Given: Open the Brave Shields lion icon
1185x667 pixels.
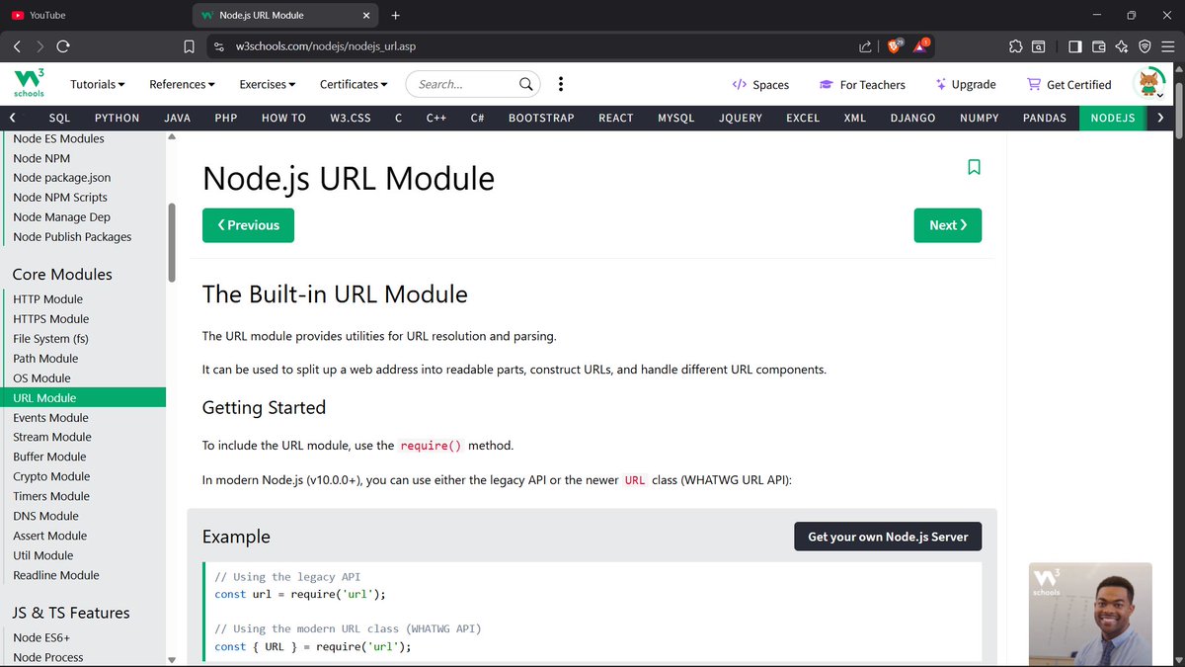Looking at the screenshot, I should [x=895, y=46].
